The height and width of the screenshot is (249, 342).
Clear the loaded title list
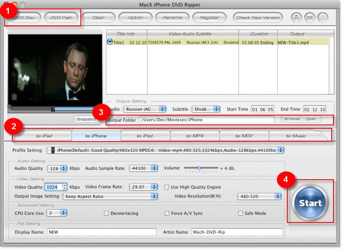98,18
